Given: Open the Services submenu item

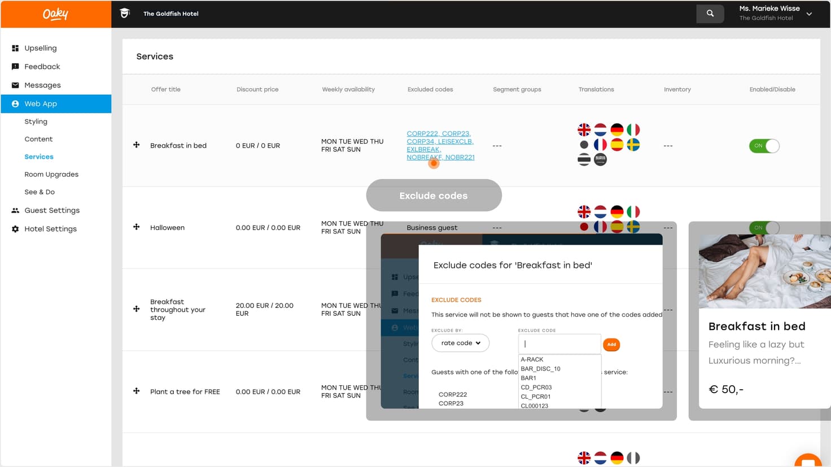Looking at the screenshot, I should click(39, 157).
